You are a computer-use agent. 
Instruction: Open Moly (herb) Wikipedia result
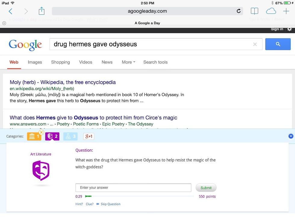(x=63, y=82)
